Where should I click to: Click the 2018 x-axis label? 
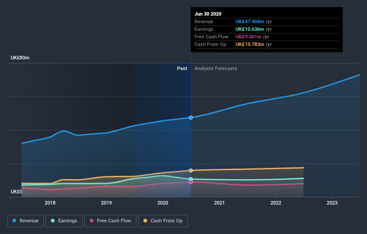tap(50, 203)
